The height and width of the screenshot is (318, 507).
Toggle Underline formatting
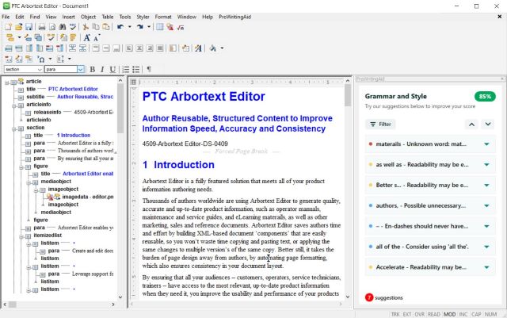click(x=112, y=69)
